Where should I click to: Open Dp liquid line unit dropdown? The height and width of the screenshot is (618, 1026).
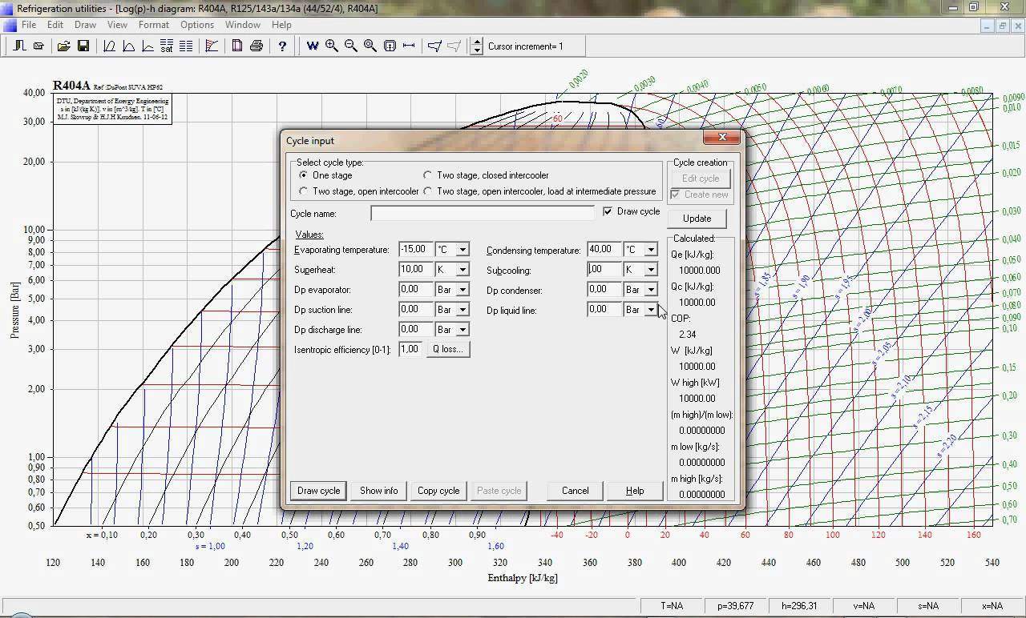tap(651, 310)
